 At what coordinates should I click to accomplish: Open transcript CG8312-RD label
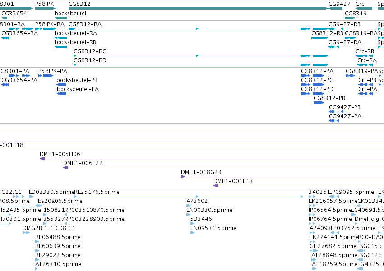90,60
